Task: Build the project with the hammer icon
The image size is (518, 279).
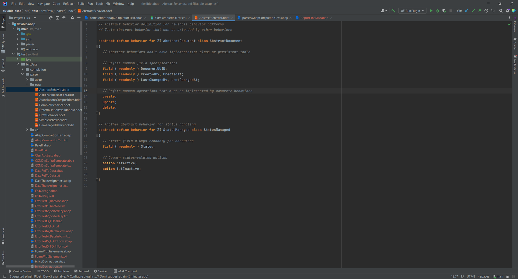Action: pos(393,11)
